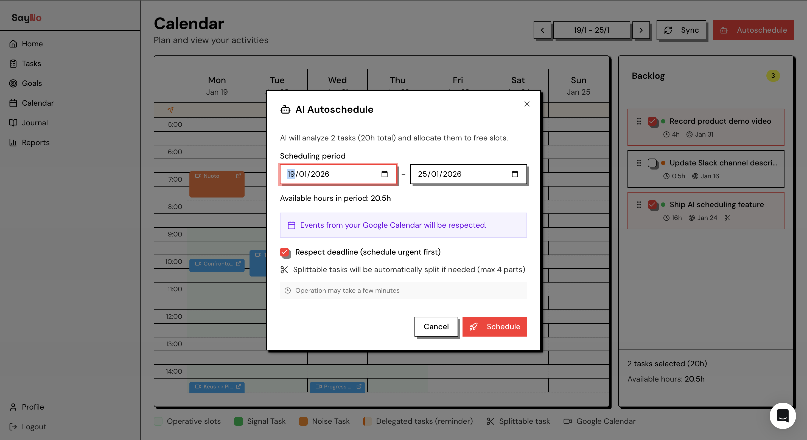Click Cancel in the dialog
This screenshot has width=807, height=440.
click(436, 327)
